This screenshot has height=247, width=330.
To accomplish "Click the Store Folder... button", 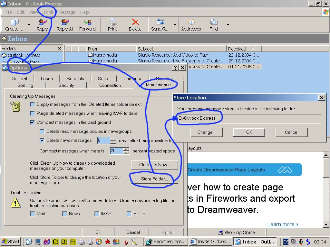I will (x=154, y=179).
